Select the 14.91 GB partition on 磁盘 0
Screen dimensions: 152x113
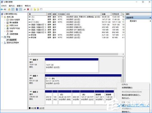(72, 65)
